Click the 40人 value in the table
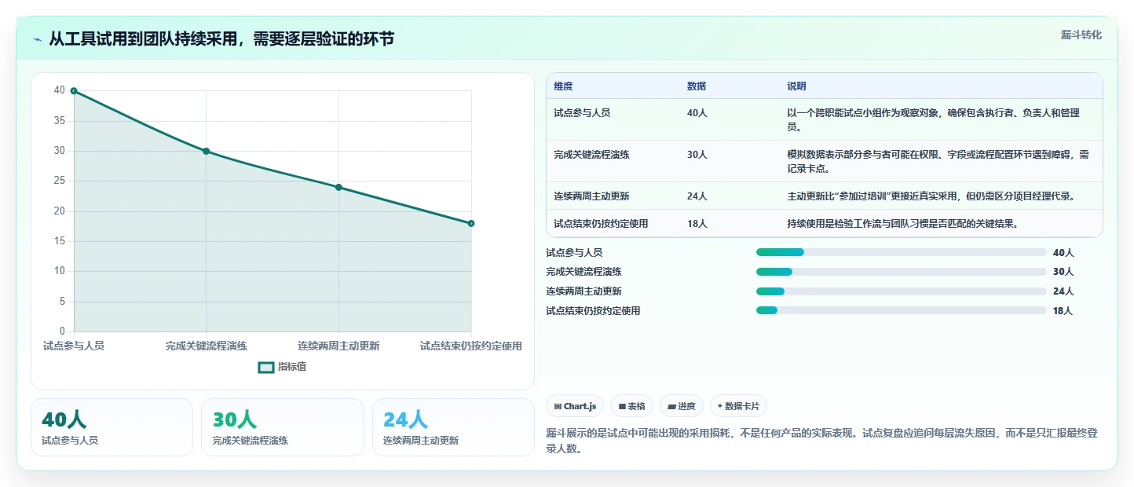Screen dimensions: 1134x487 coord(697,113)
